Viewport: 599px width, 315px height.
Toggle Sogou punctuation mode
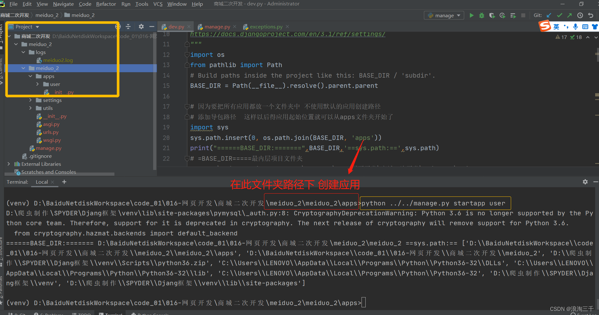click(566, 27)
